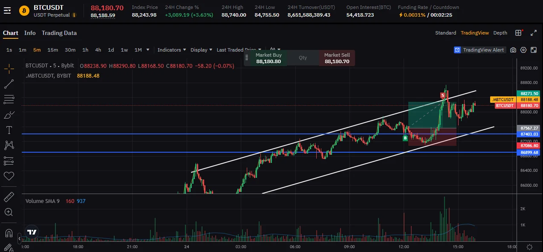Click the Funding Rate / Countdown label
Viewport: 543px width, 252px height.
428,7
